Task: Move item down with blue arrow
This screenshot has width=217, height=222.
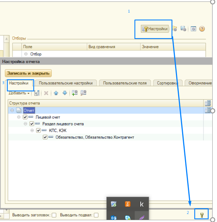Action: [65, 93]
